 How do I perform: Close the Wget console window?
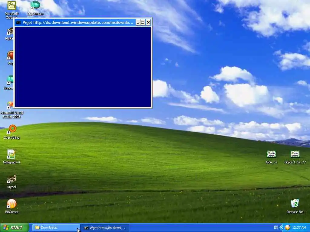tap(148, 22)
